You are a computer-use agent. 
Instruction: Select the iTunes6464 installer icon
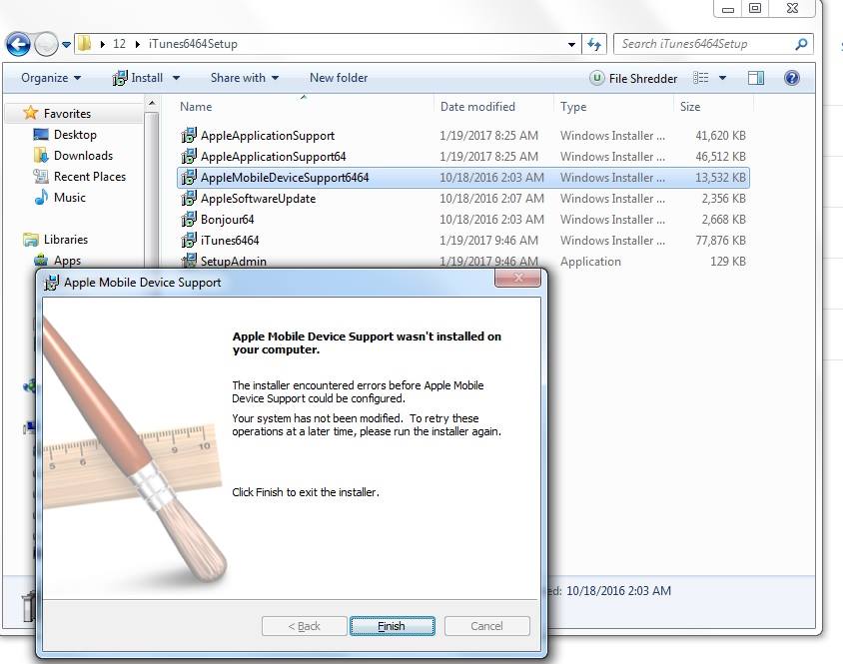189,241
